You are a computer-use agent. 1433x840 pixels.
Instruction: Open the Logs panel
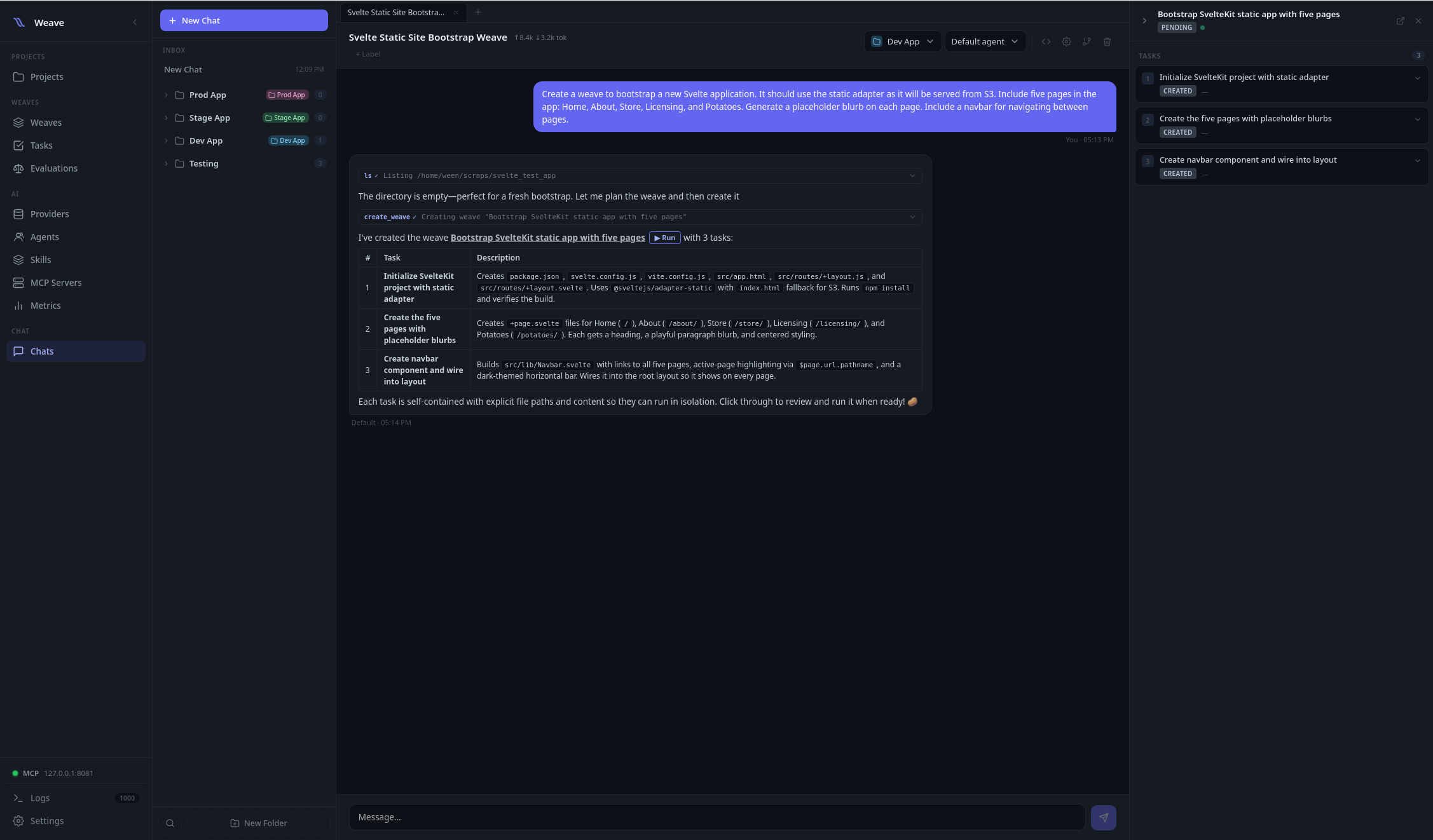pos(76,798)
